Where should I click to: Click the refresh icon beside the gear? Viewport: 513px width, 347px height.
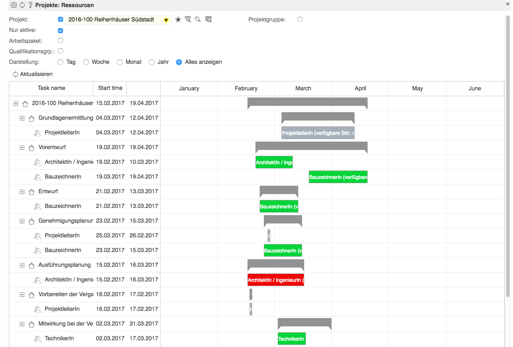[x=22, y=5]
